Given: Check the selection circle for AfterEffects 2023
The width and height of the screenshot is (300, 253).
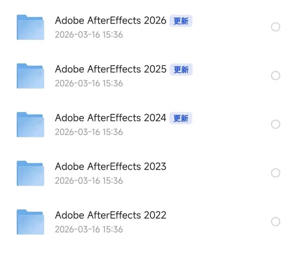Looking at the screenshot, I should point(275,173).
